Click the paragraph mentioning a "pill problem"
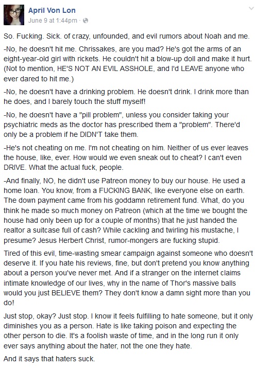 (122, 125)
